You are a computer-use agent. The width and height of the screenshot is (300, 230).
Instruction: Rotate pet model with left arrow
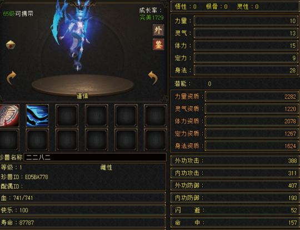coord(12,78)
